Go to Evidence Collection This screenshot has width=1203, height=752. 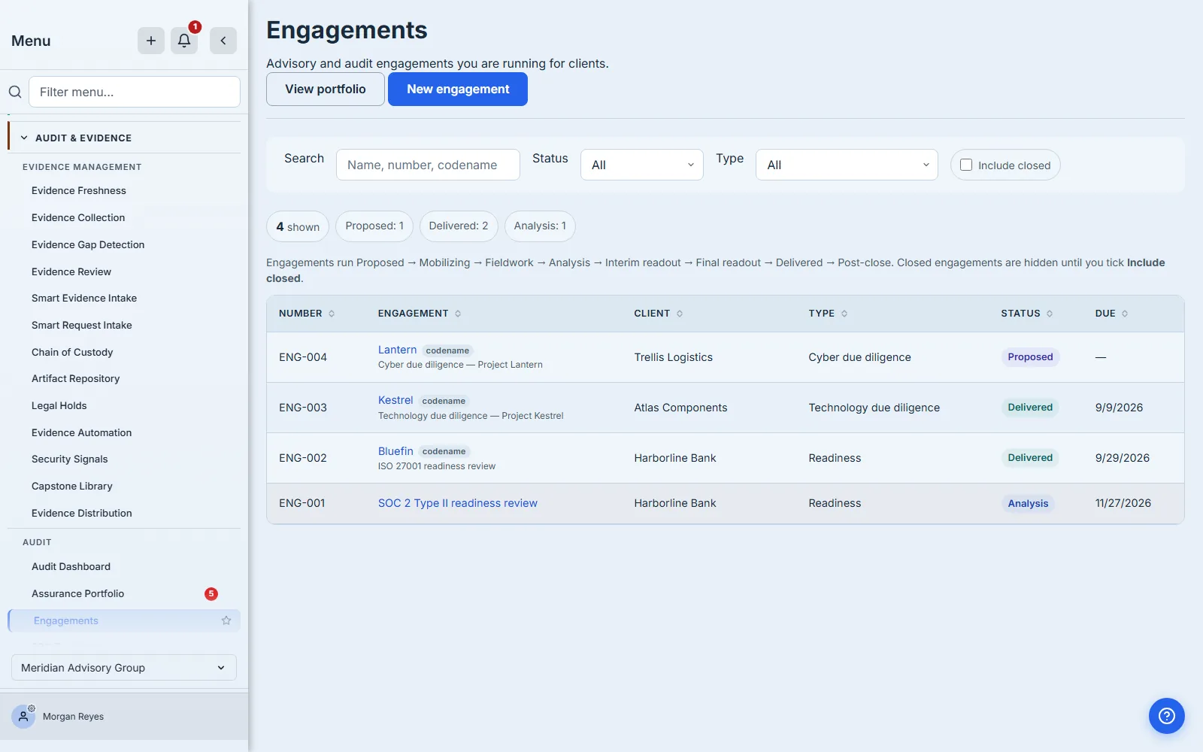[x=78, y=218]
